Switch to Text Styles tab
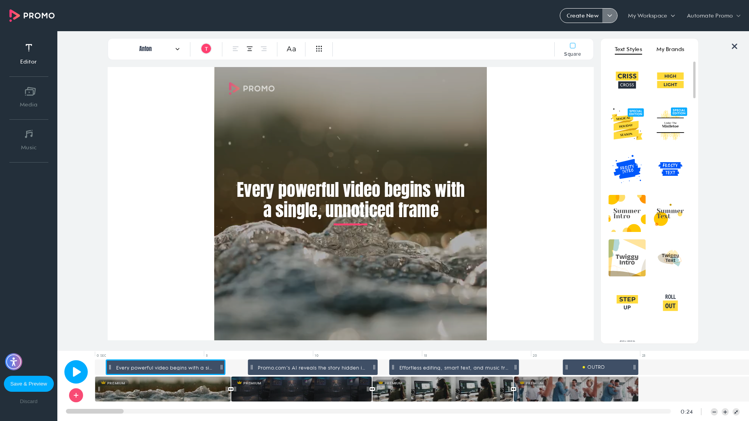This screenshot has height=421, width=749. click(628, 50)
